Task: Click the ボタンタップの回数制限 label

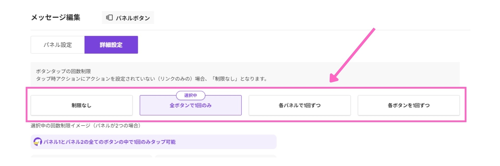Action: point(63,71)
